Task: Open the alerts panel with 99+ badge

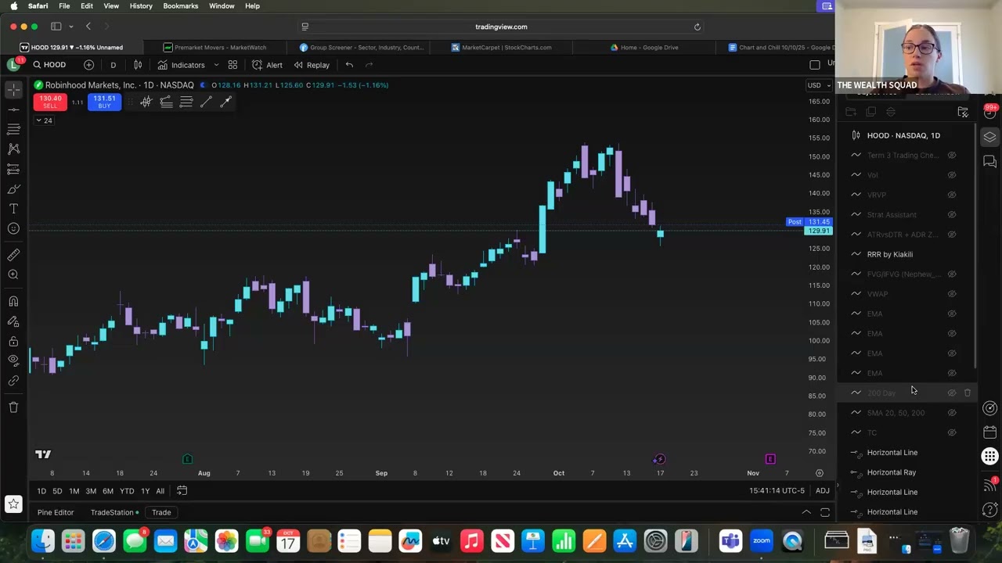Action: click(990, 113)
